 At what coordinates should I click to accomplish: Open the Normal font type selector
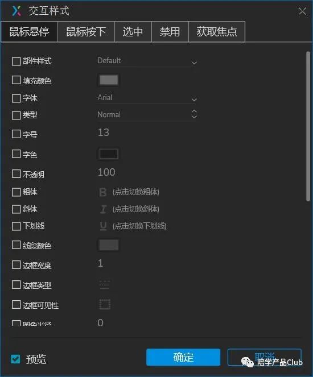tap(147, 115)
